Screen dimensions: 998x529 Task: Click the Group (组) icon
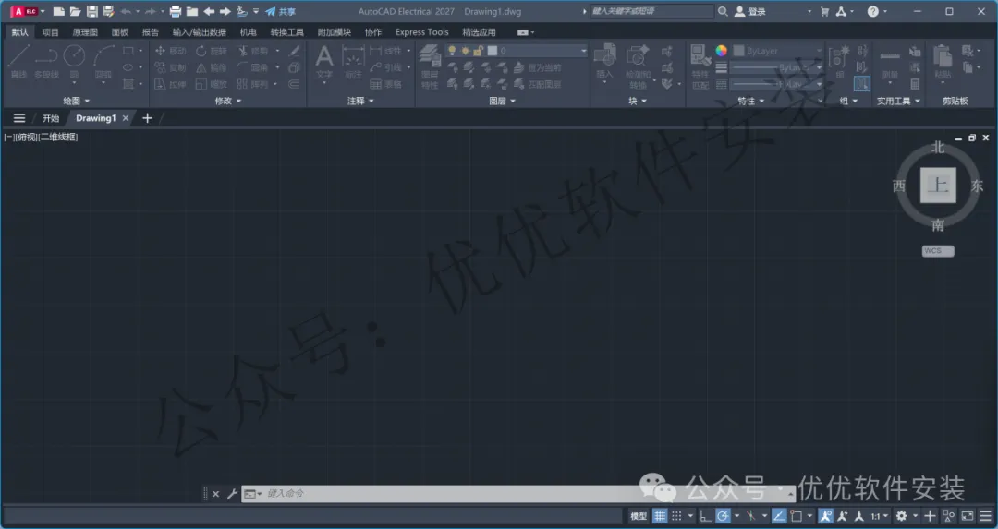(x=839, y=62)
